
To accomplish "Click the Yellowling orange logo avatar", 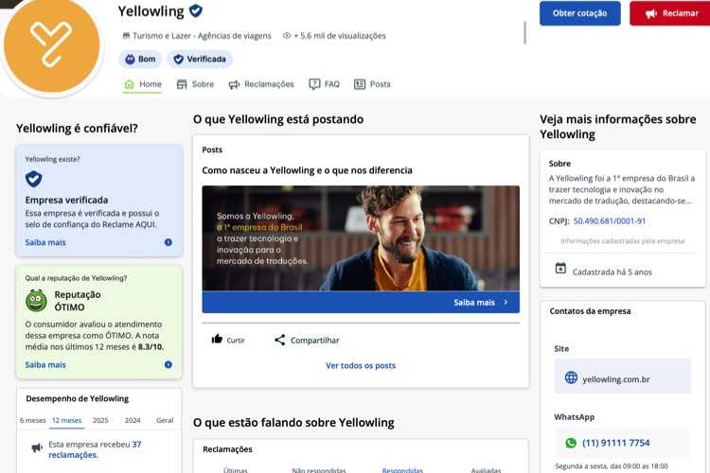I will point(52,44).
